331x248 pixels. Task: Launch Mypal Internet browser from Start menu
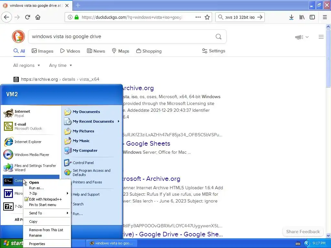[31, 113]
